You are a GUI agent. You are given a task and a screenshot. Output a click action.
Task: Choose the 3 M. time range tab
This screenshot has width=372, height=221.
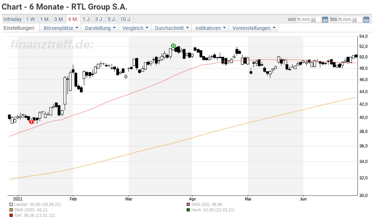click(x=59, y=19)
